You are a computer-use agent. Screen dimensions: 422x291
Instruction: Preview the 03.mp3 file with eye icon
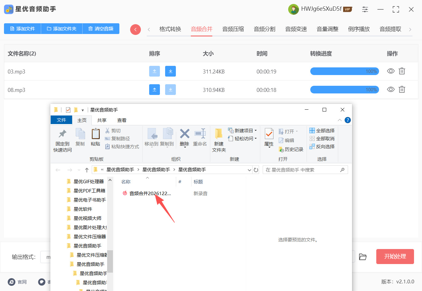pyautogui.click(x=391, y=71)
